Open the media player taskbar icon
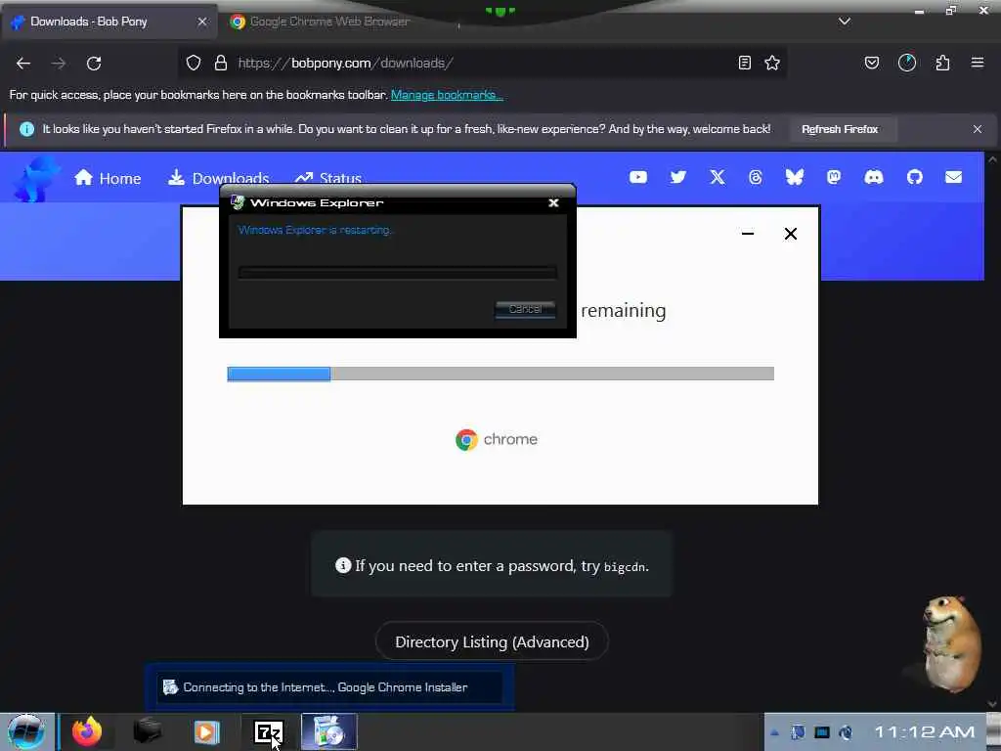Screen dimensions: 1001x751 pyautogui.click(x=207, y=731)
